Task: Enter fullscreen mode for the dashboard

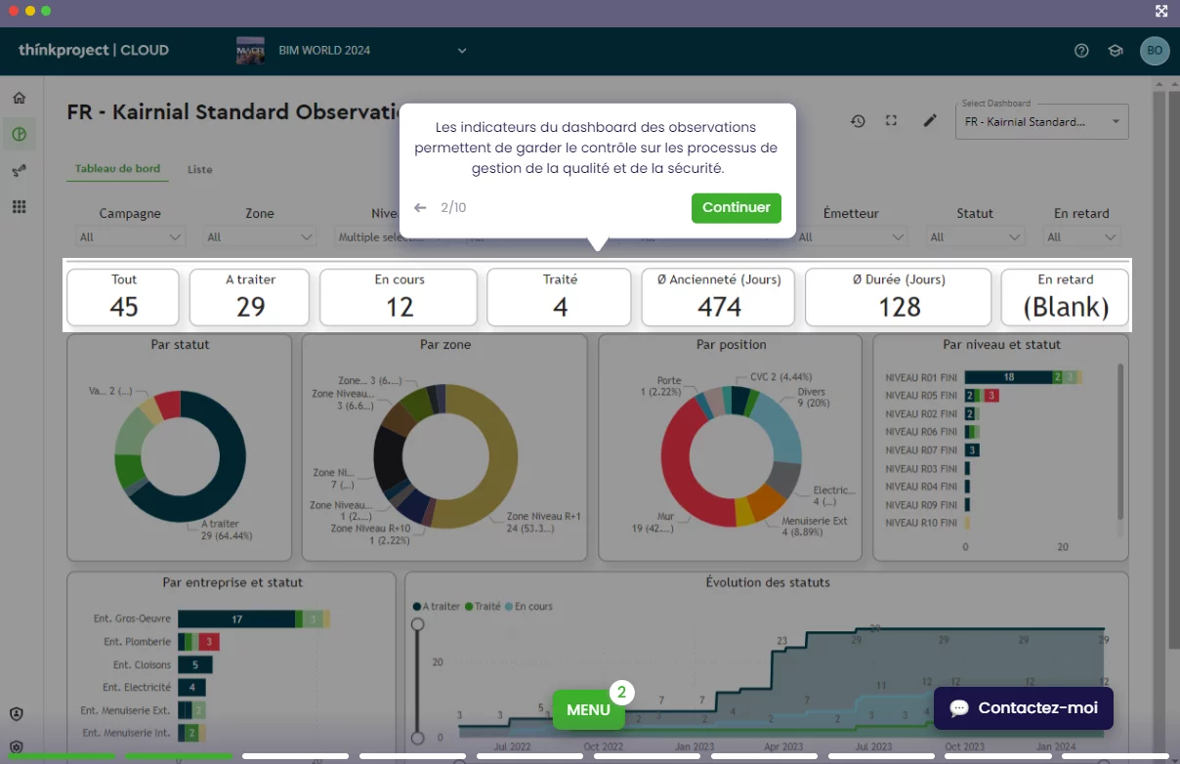Action: (891, 121)
